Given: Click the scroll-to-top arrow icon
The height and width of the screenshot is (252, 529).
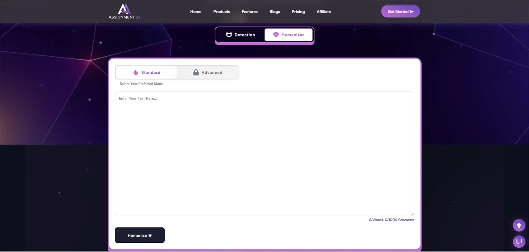Looking at the screenshot, I should (519, 226).
